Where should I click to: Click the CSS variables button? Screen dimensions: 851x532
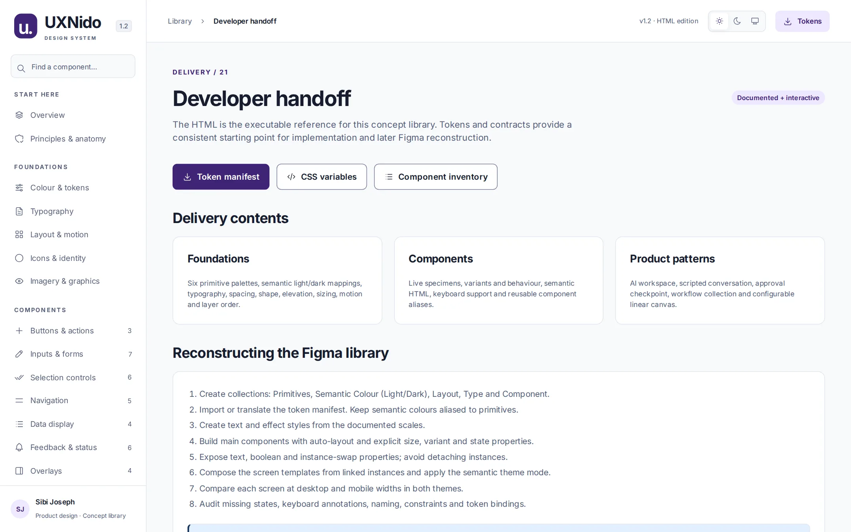[x=321, y=177]
